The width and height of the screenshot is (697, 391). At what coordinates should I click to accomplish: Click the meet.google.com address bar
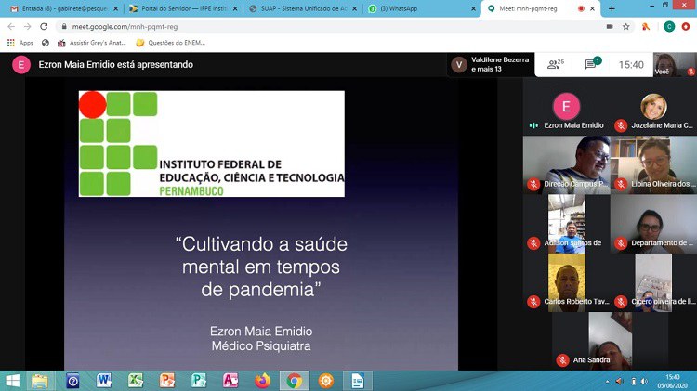279,26
